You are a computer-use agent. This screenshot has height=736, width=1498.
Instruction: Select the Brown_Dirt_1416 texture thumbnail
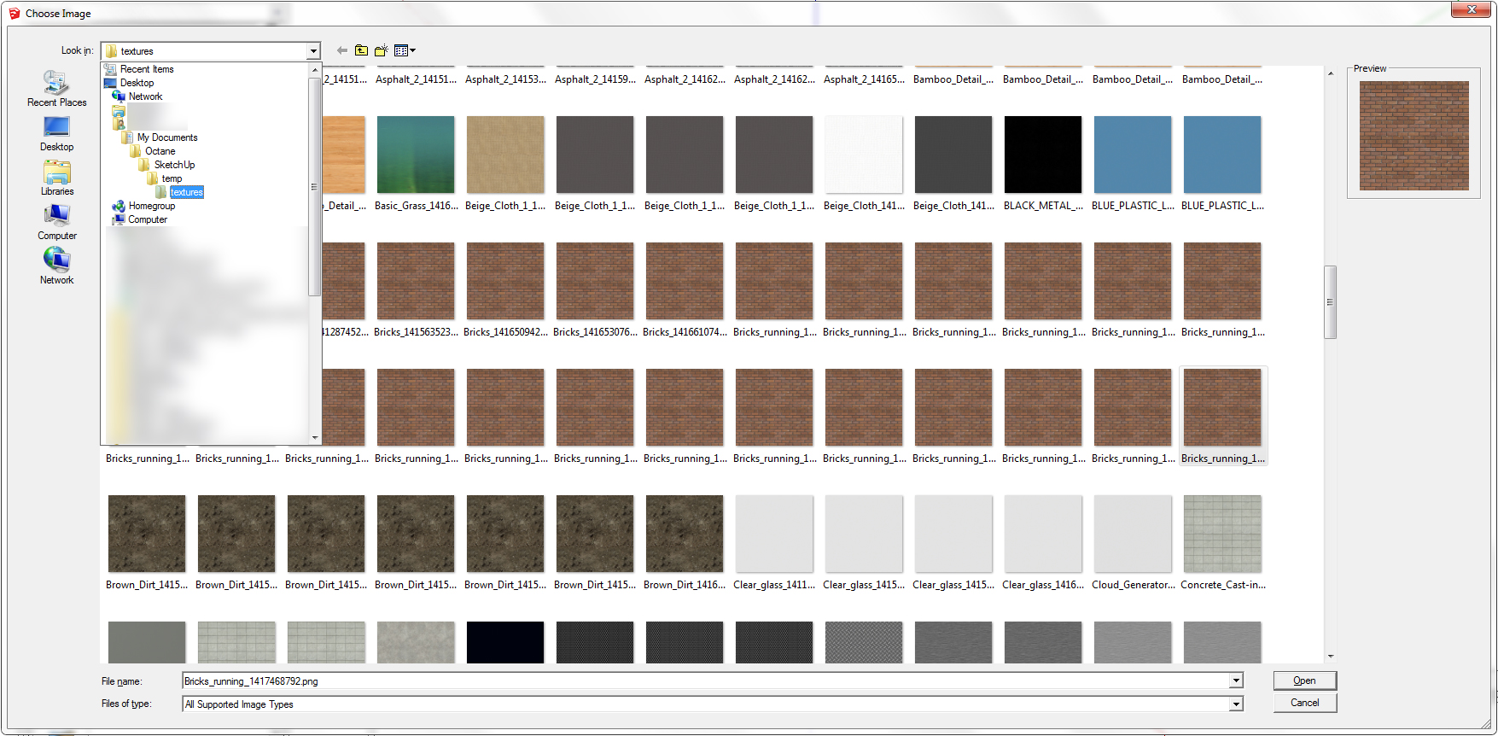(x=685, y=534)
